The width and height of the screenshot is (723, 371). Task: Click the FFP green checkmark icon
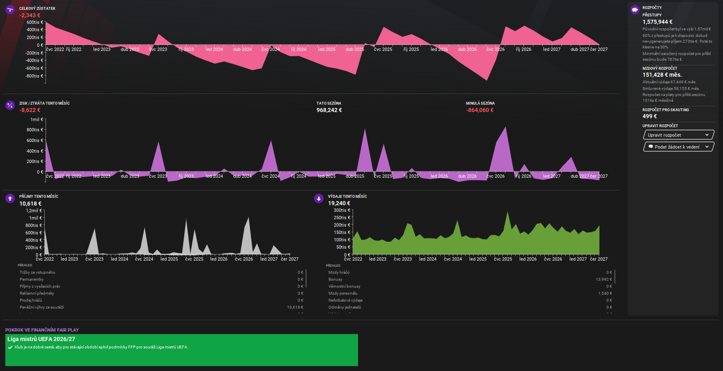click(10, 347)
